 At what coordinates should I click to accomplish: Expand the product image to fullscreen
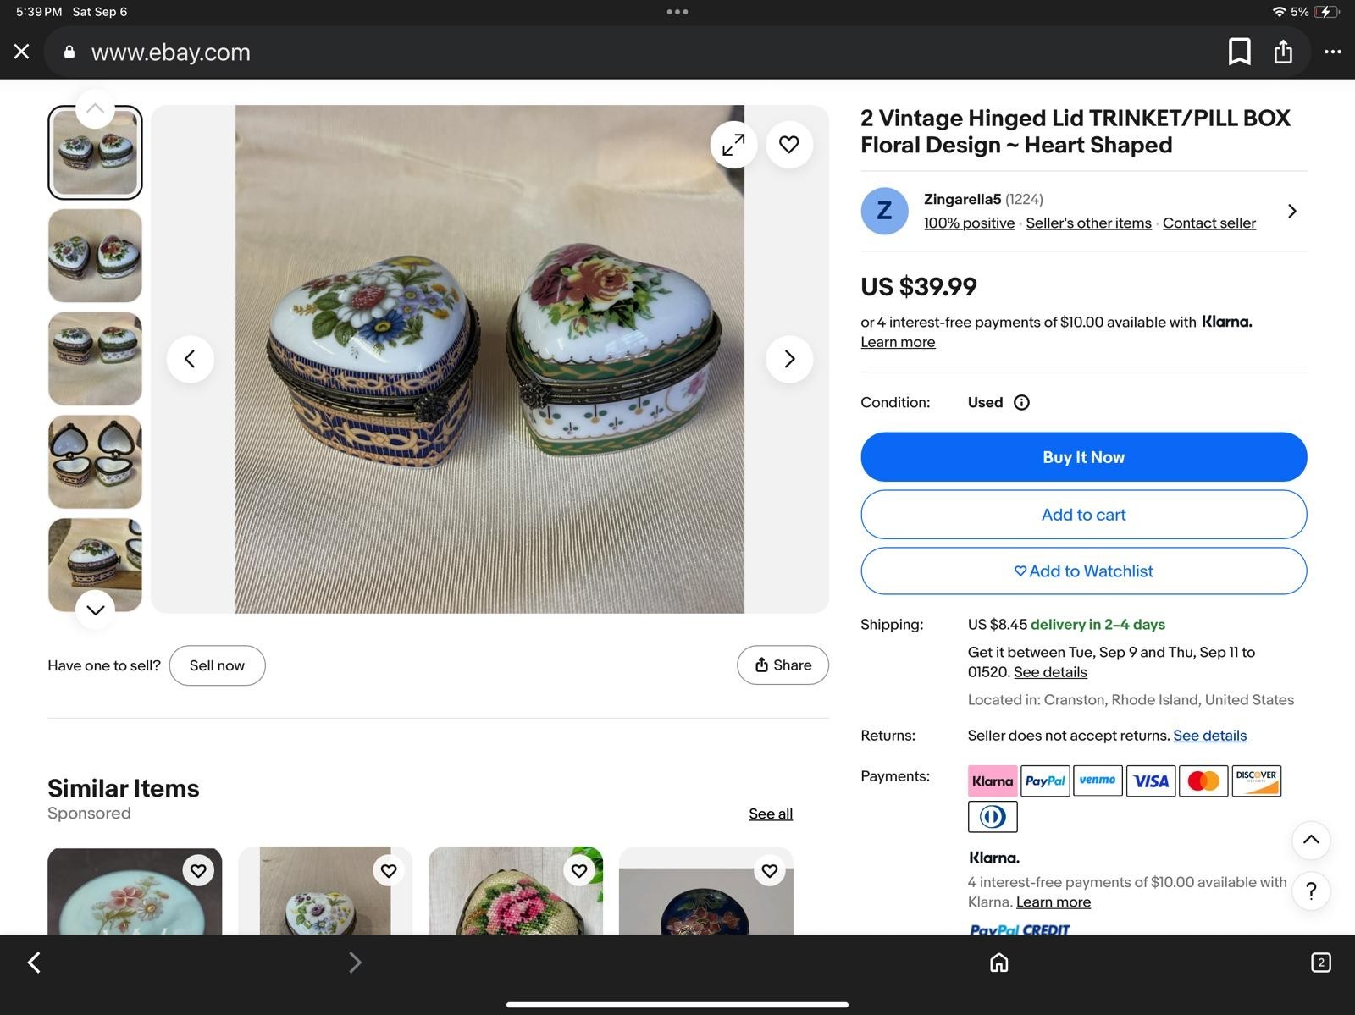[733, 145]
